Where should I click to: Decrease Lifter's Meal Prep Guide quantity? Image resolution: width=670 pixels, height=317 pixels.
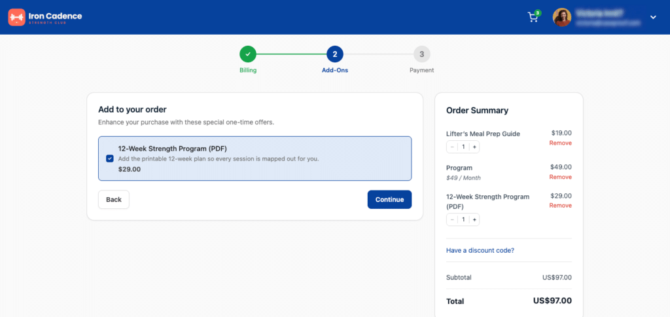coord(452,147)
